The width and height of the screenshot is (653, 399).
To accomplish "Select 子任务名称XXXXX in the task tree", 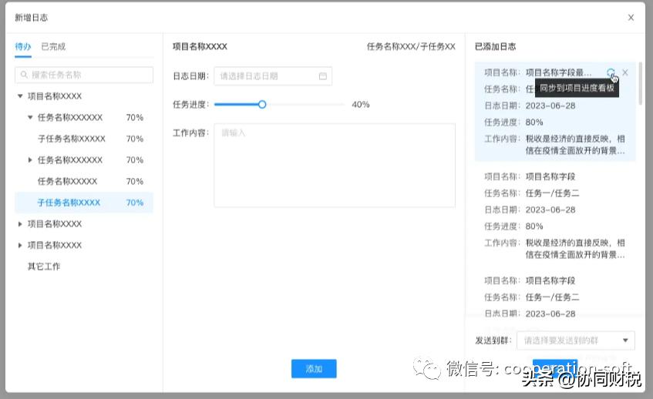I will [x=72, y=139].
